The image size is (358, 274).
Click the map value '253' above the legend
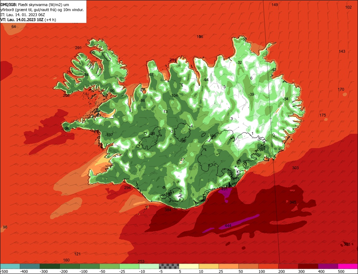(141, 261)
